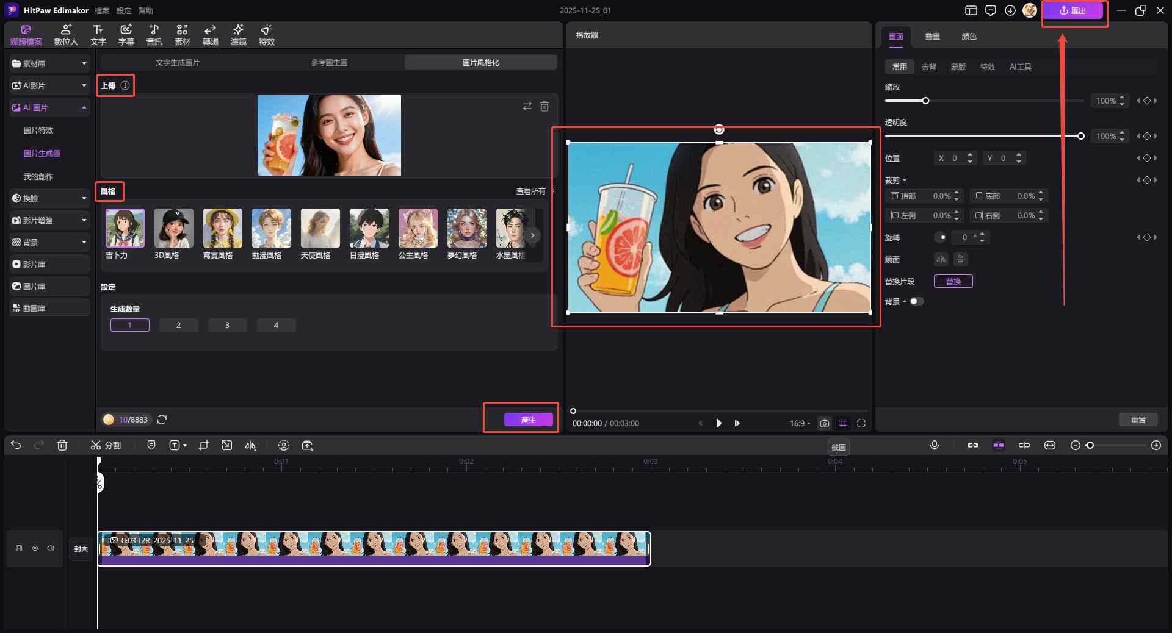The width and height of the screenshot is (1172, 633).
Task: Click the undo arrow in timeline toolbar
Action: [x=16, y=446]
